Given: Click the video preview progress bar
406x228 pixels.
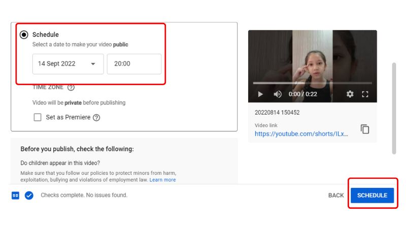Looking at the screenshot, I should 312,83.
